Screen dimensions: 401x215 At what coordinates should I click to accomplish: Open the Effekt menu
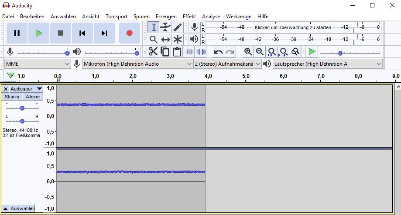pyautogui.click(x=189, y=17)
